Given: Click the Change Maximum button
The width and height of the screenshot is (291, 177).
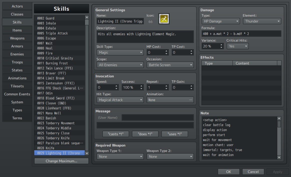Looking at the screenshot, I should pos(61,161).
